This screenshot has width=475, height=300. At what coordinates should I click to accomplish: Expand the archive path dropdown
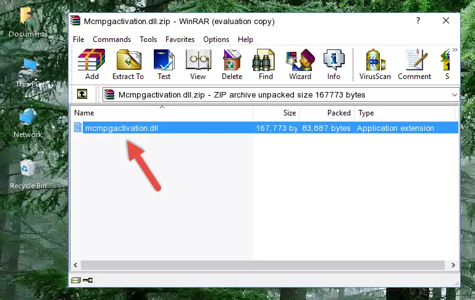tap(455, 94)
